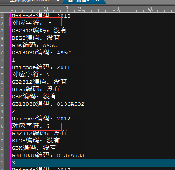The width and height of the screenshot is (175, 170).
Task: Click the highlighted line containing '3'
Action: [x=93, y=163]
